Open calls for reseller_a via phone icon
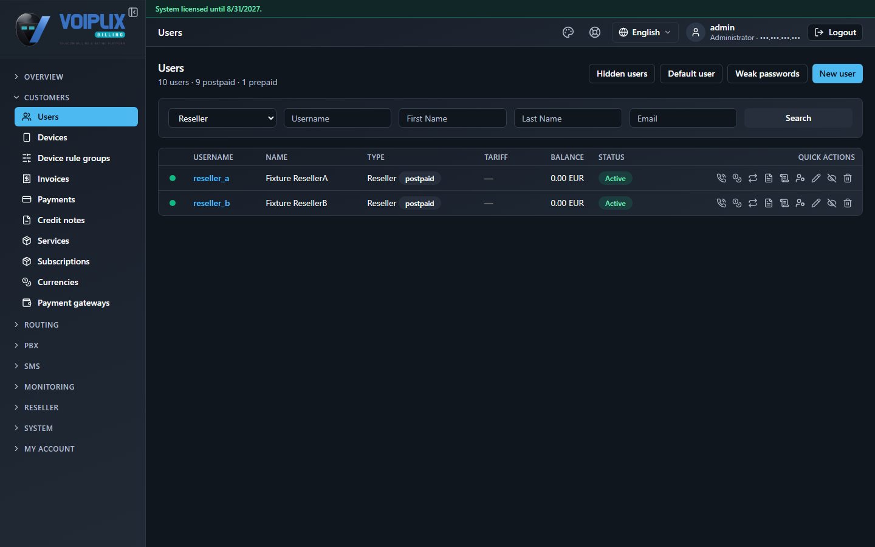875x547 pixels. coord(721,178)
